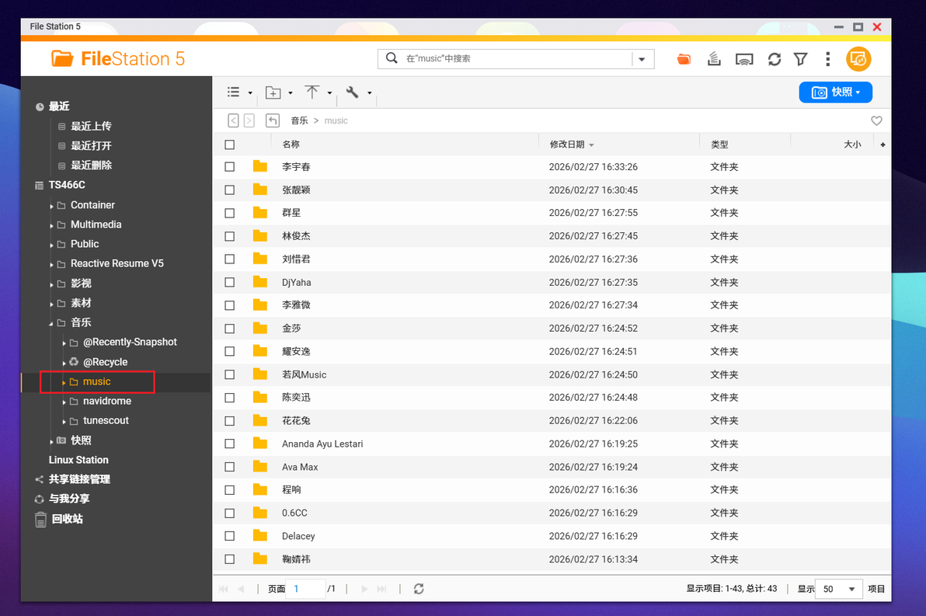Expand the Container folder tree node
926x616 pixels.
point(51,206)
